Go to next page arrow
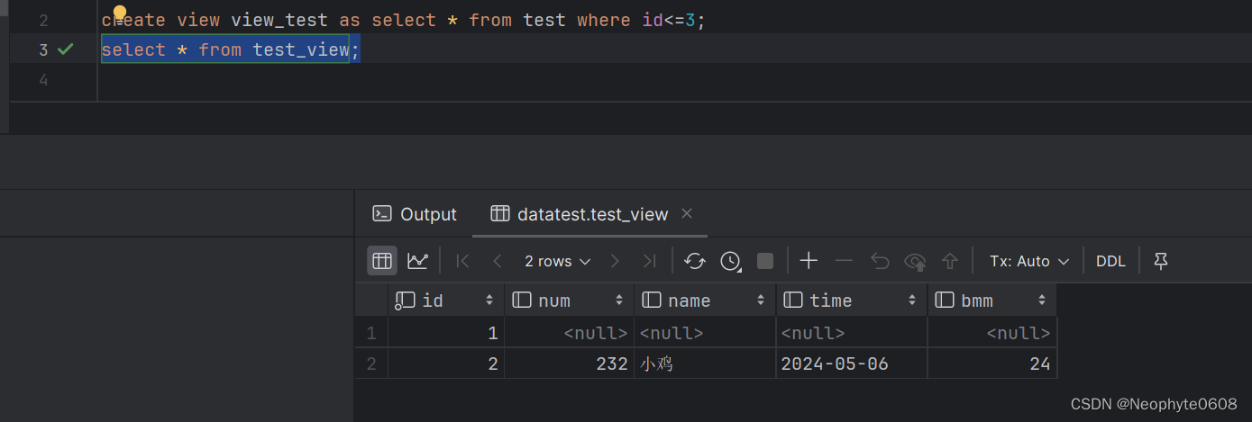Screen dimensions: 1252x422 (x=615, y=261)
